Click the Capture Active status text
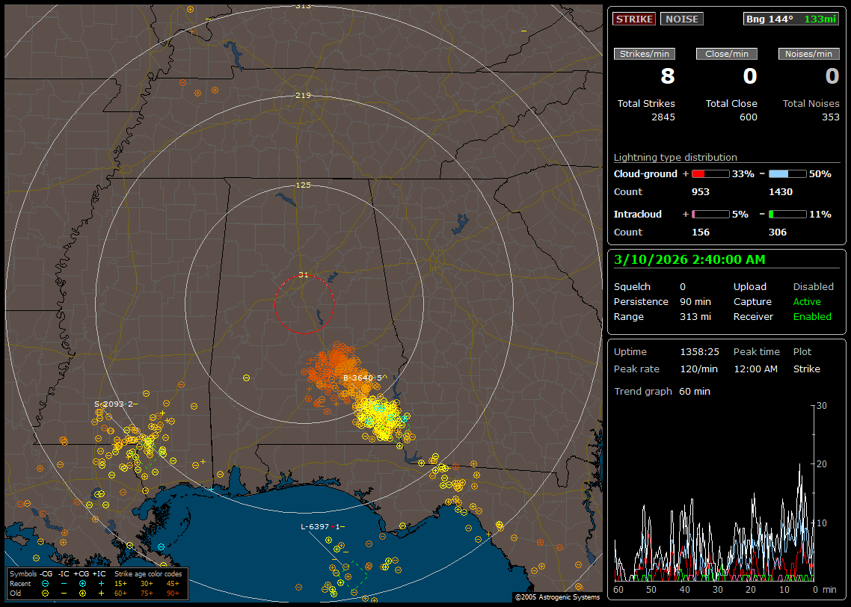 (806, 301)
